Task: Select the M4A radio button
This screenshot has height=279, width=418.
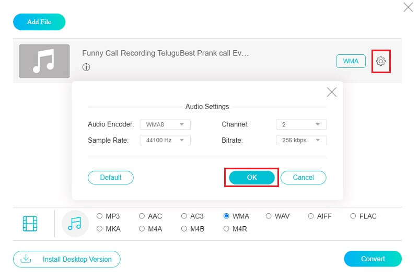Action: coord(142,229)
